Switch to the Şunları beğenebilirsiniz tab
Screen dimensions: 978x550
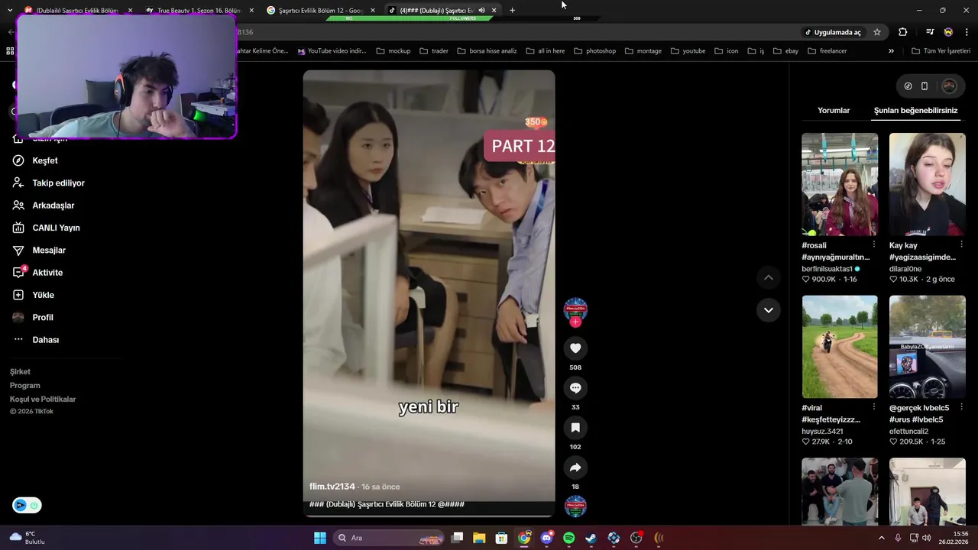pos(915,111)
